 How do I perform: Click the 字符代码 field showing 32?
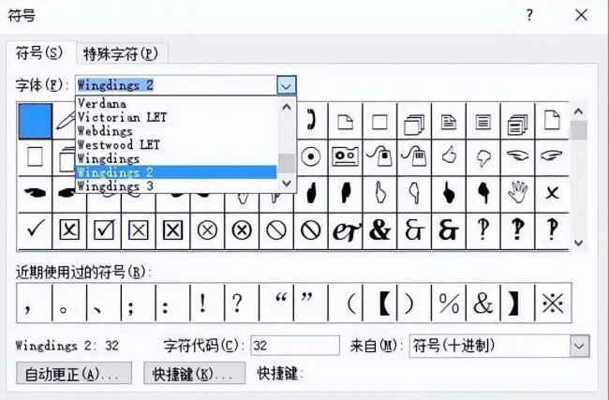[295, 346]
